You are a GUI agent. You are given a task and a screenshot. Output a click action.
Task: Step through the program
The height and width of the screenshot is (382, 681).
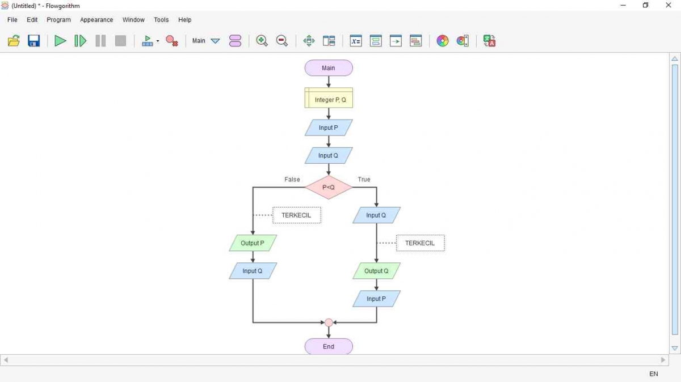(79, 40)
